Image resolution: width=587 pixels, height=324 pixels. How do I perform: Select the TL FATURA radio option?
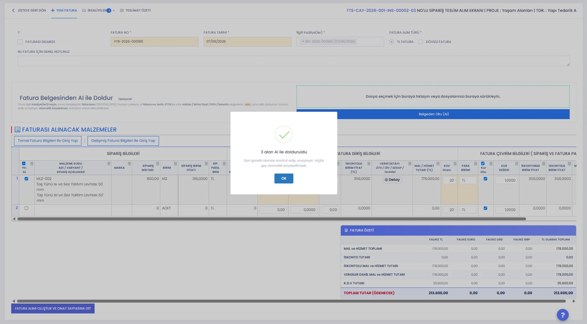(x=392, y=42)
